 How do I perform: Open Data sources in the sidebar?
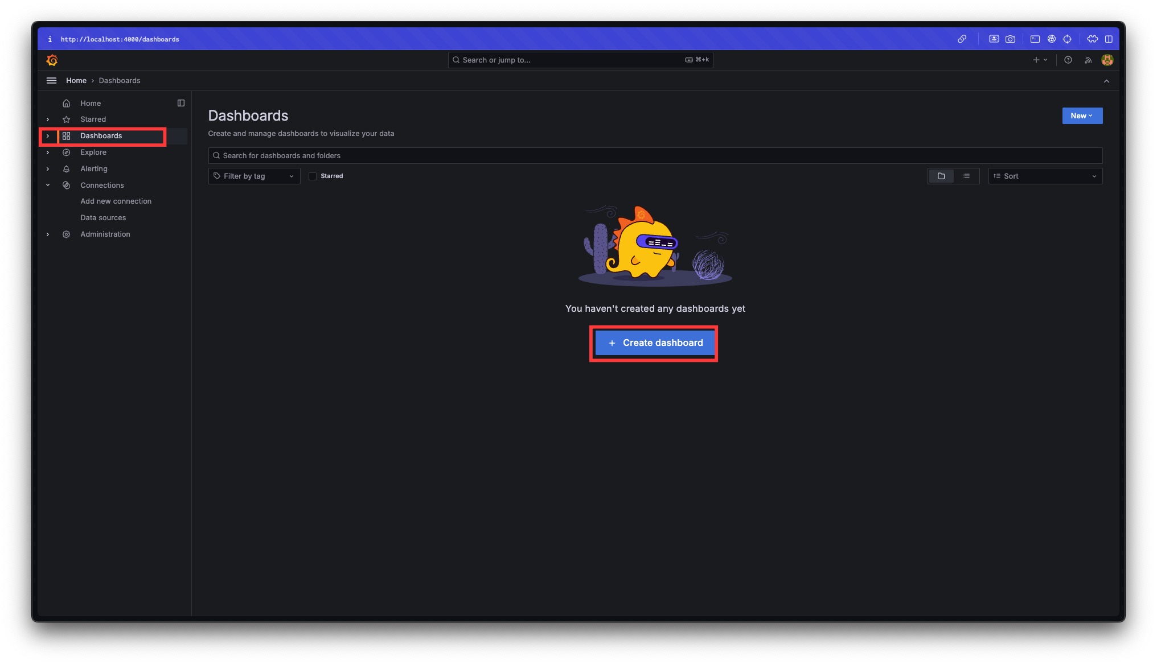pyautogui.click(x=103, y=217)
